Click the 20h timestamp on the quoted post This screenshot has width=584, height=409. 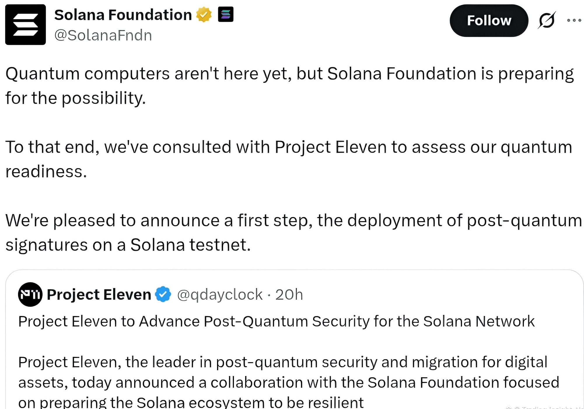[x=289, y=295]
